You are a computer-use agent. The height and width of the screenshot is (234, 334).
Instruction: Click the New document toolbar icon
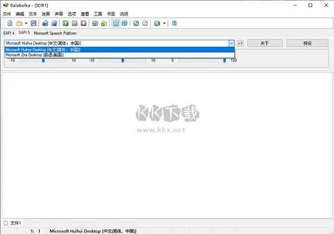[10, 23]
